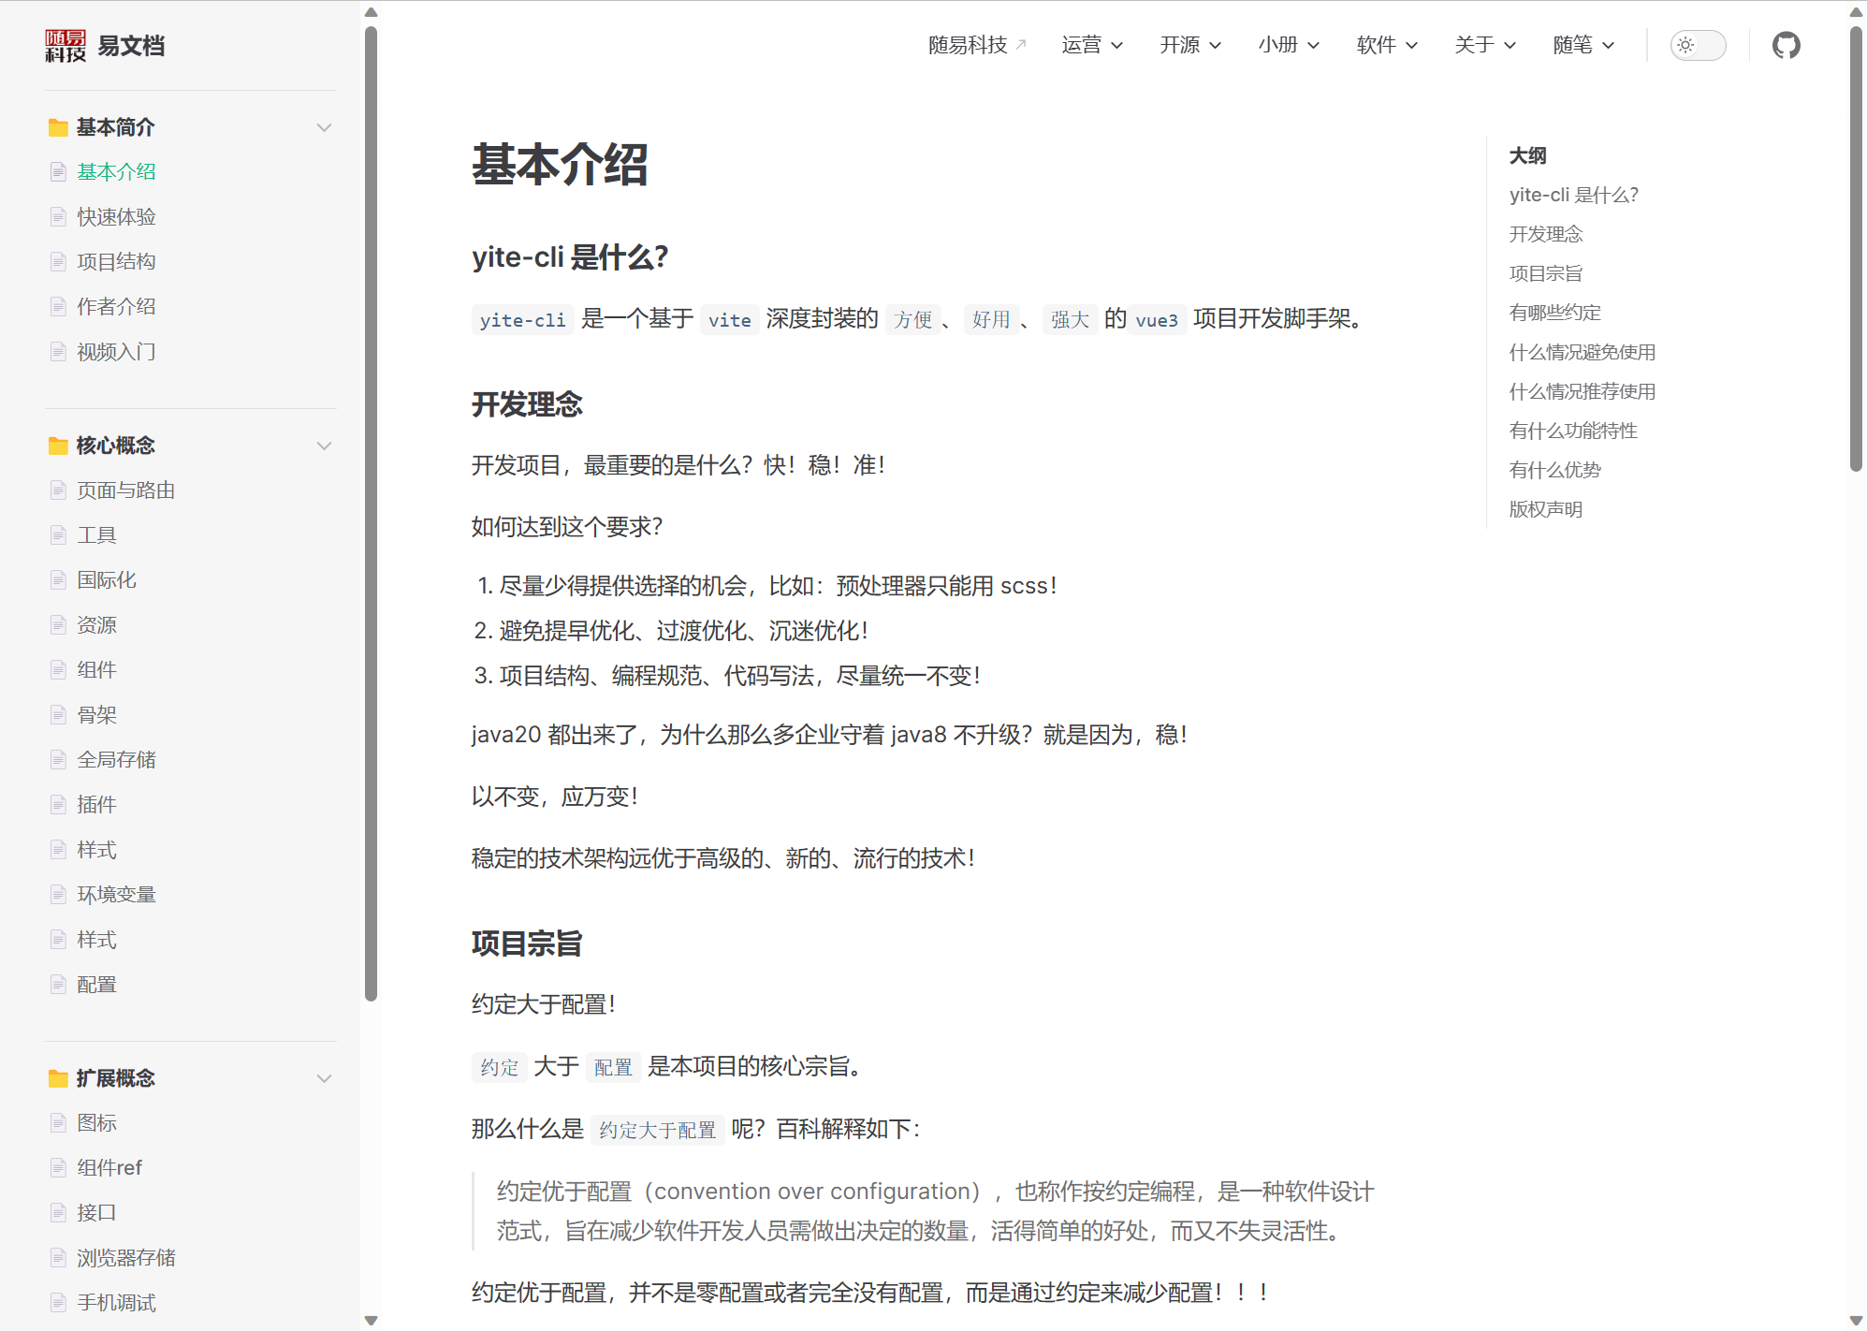This screenshot has height=1331, width=1867.
Task: Open the GitHub repository icon
Action: tap(1786, 45)
